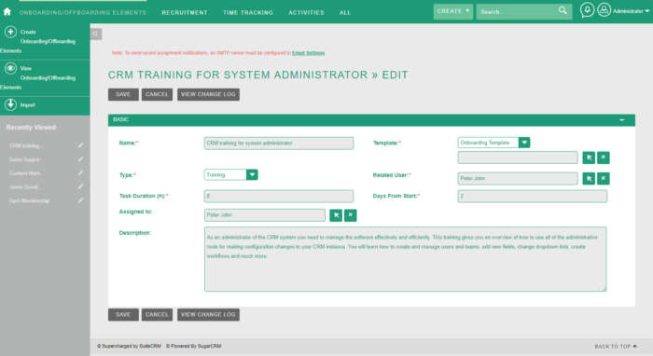Edit the Gym Membership recent item pencil
Image resolution: width=653 pixels, height=356 pixels.
(80, 200)
